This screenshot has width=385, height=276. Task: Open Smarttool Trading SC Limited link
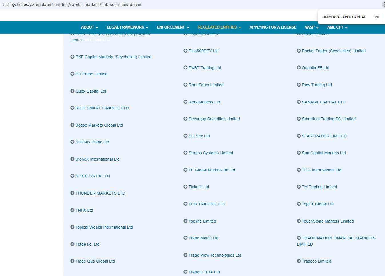coord(329,119)
